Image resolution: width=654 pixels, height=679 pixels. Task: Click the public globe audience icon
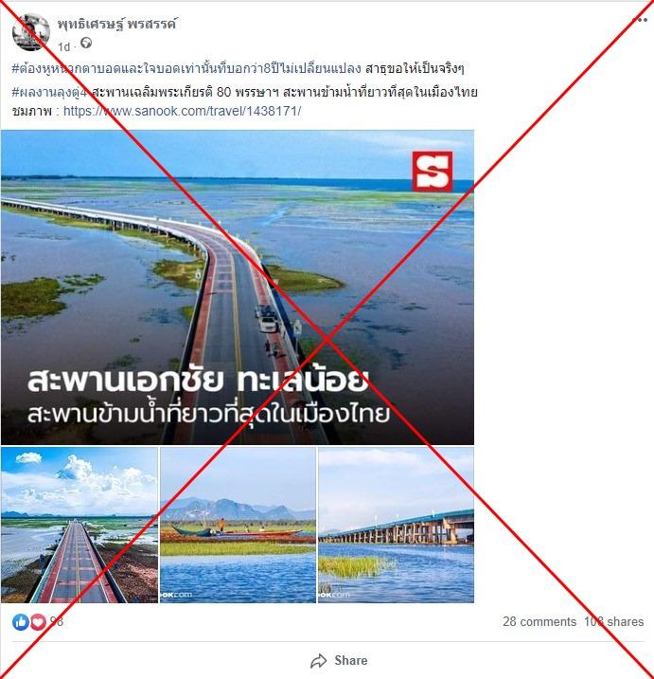click(x=86, y=43)
